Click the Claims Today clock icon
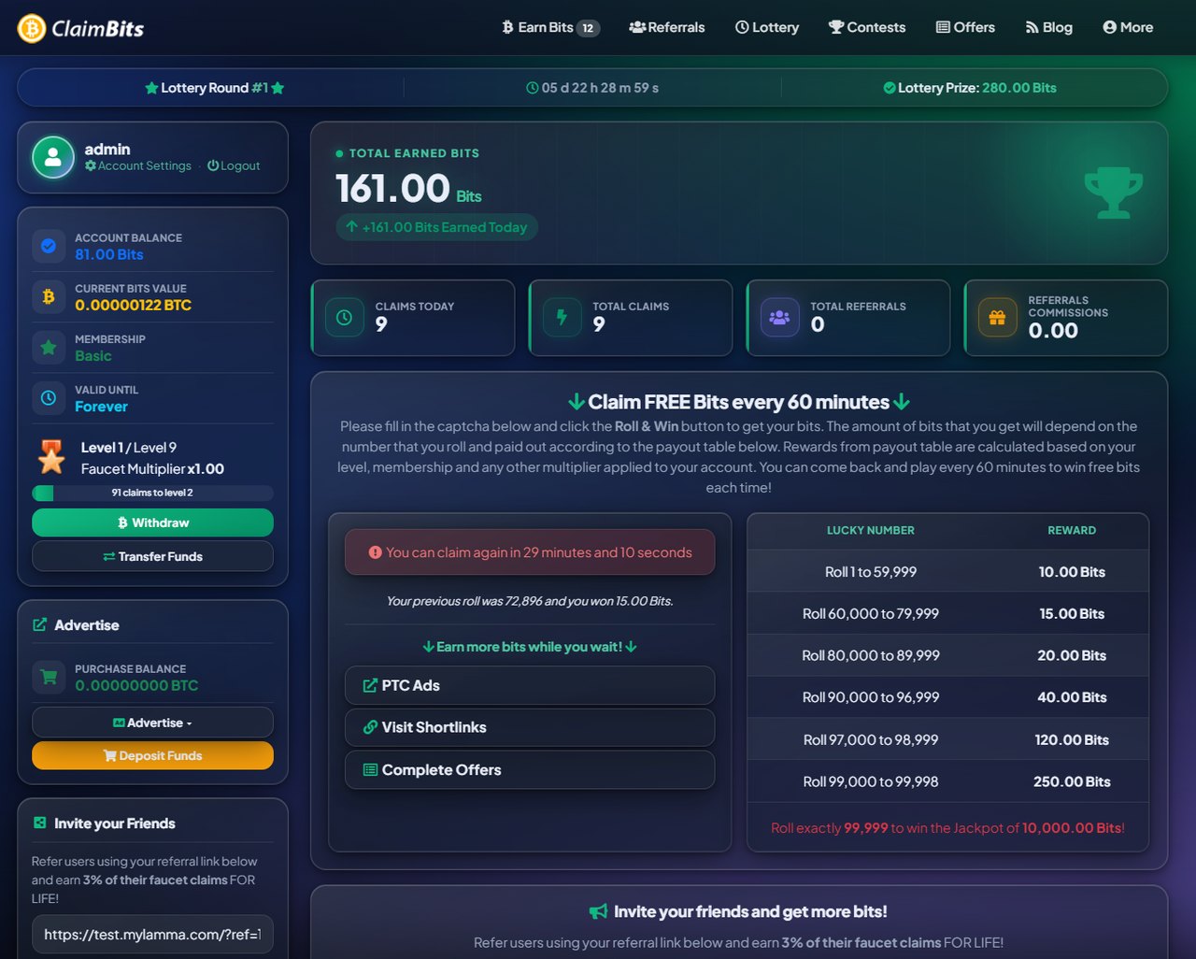Image resolution: width=1196 pixels, height=959 pixels. 344,318
